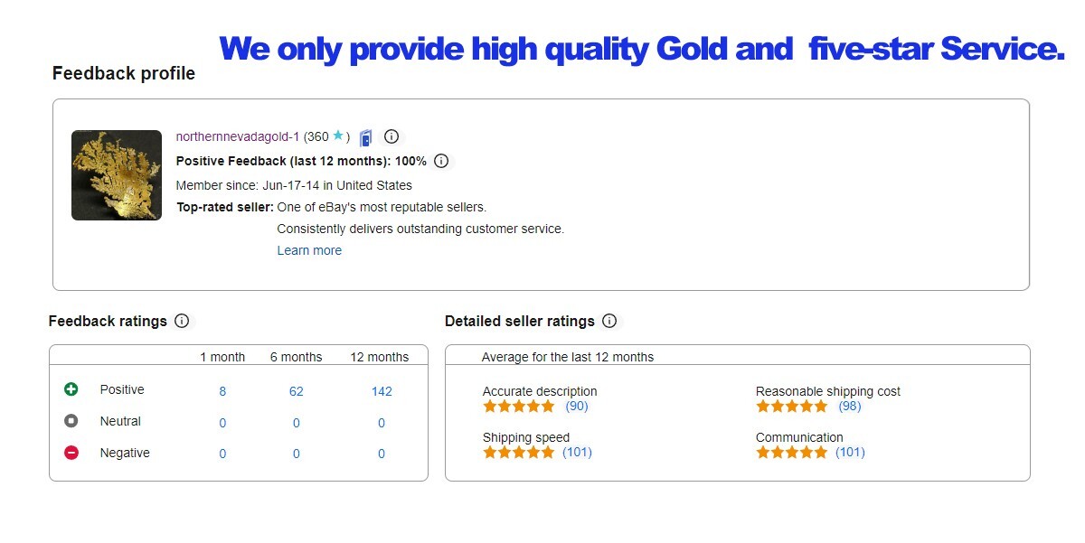Open info tooltip beside seller username
The image size is (1085, 543).
click(x=391, y=136)
